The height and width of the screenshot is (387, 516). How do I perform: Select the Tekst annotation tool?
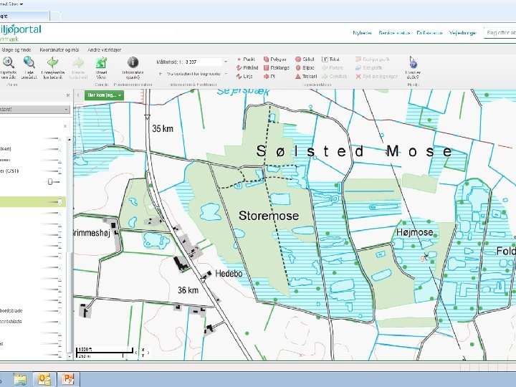[x=330, y=59]
